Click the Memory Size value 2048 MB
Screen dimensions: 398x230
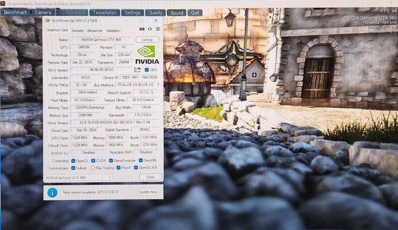point(85,115)
